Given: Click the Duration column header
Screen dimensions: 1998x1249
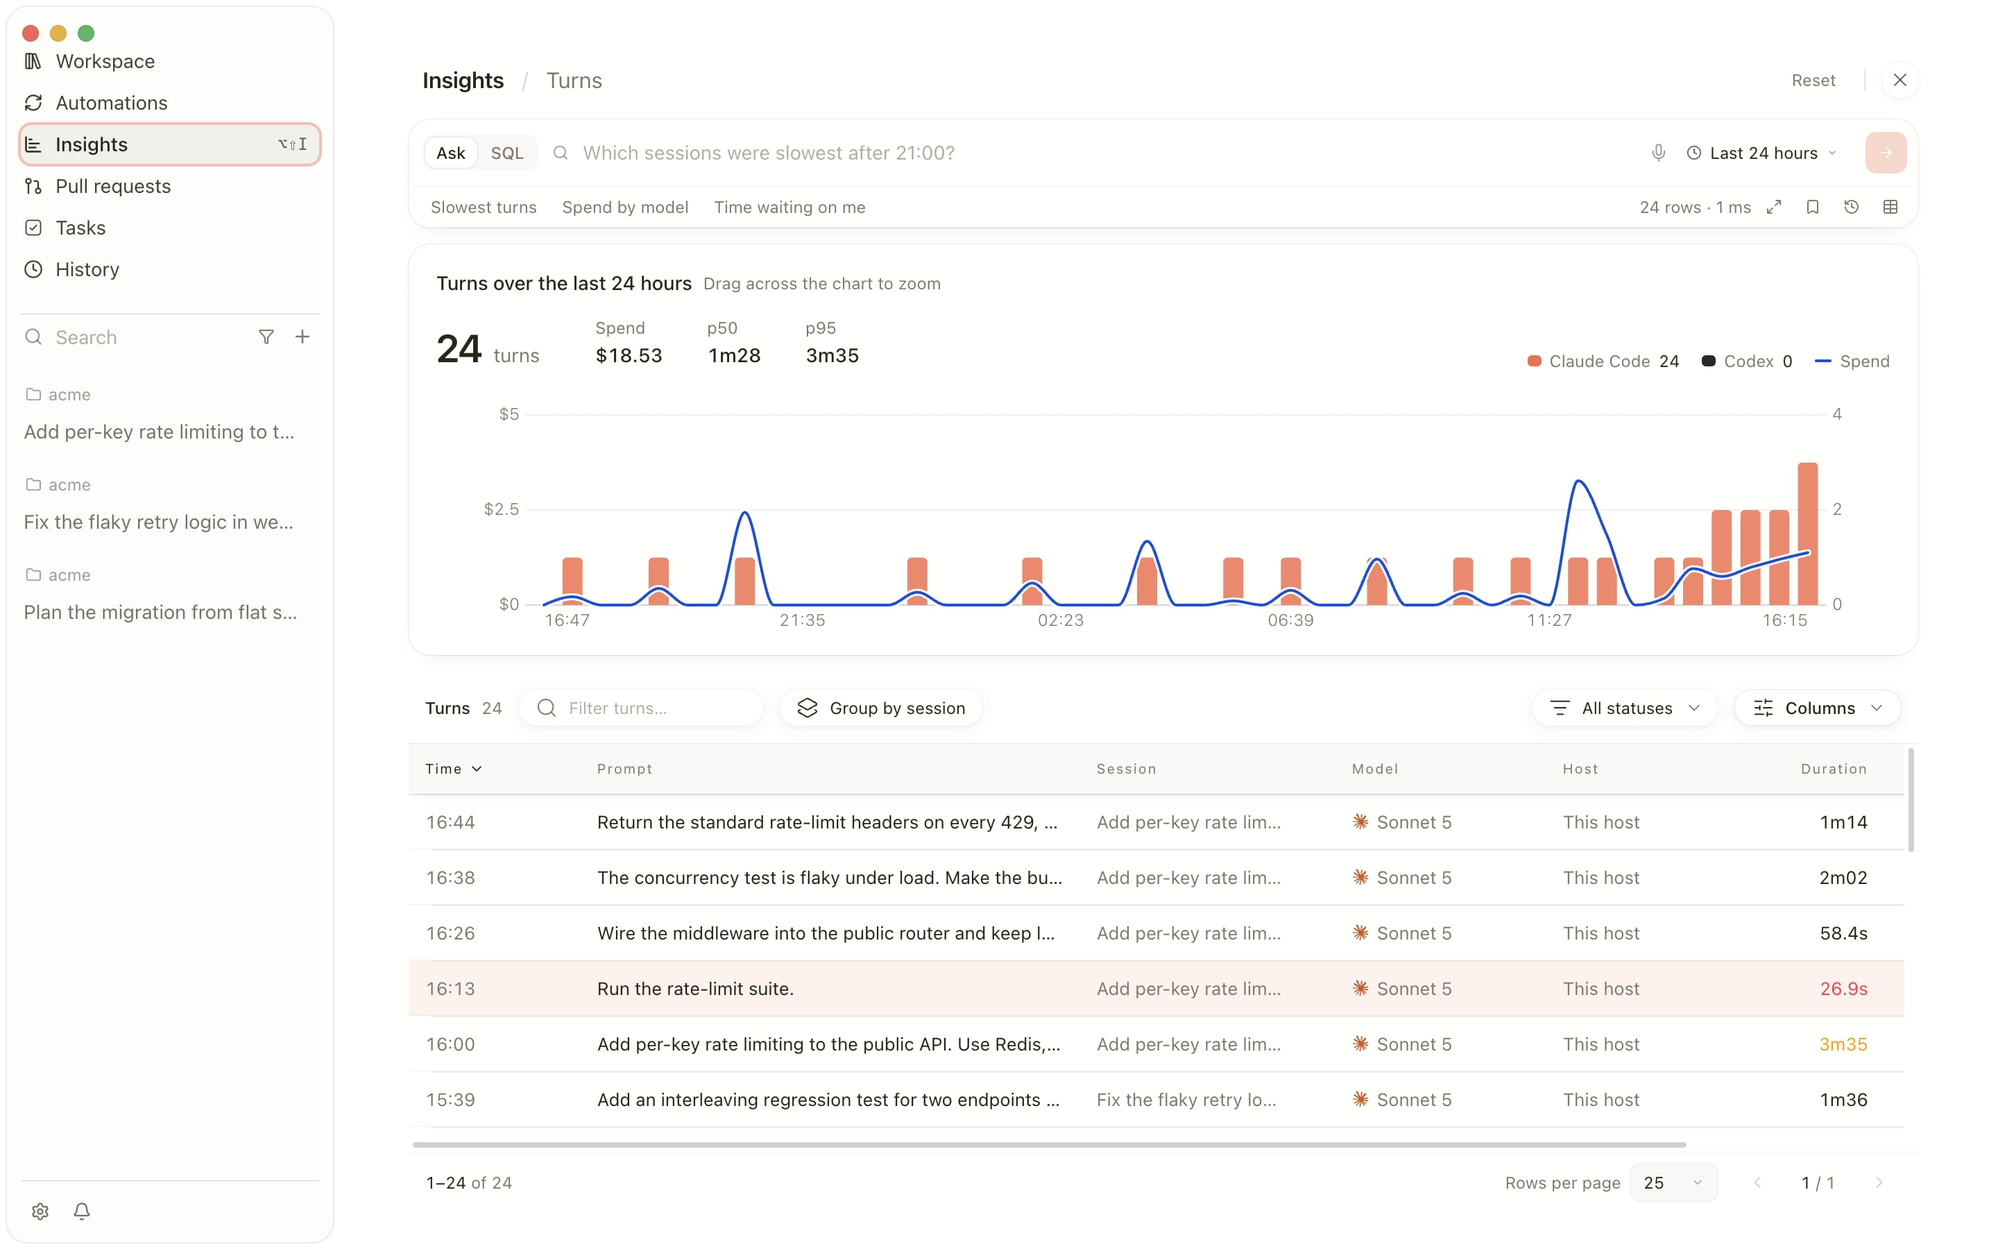Looking at the screenshot, I should point(1833,769).
